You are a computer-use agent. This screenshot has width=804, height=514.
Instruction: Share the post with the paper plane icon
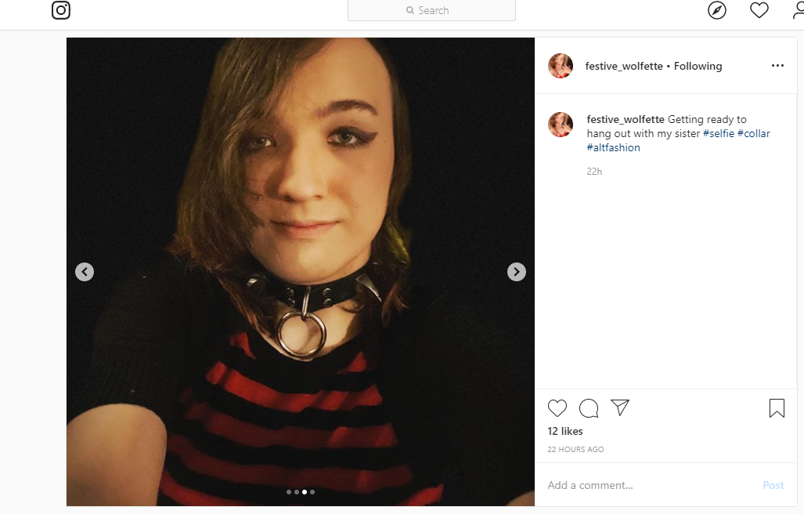pyautogui.click(x=620, y=407)
